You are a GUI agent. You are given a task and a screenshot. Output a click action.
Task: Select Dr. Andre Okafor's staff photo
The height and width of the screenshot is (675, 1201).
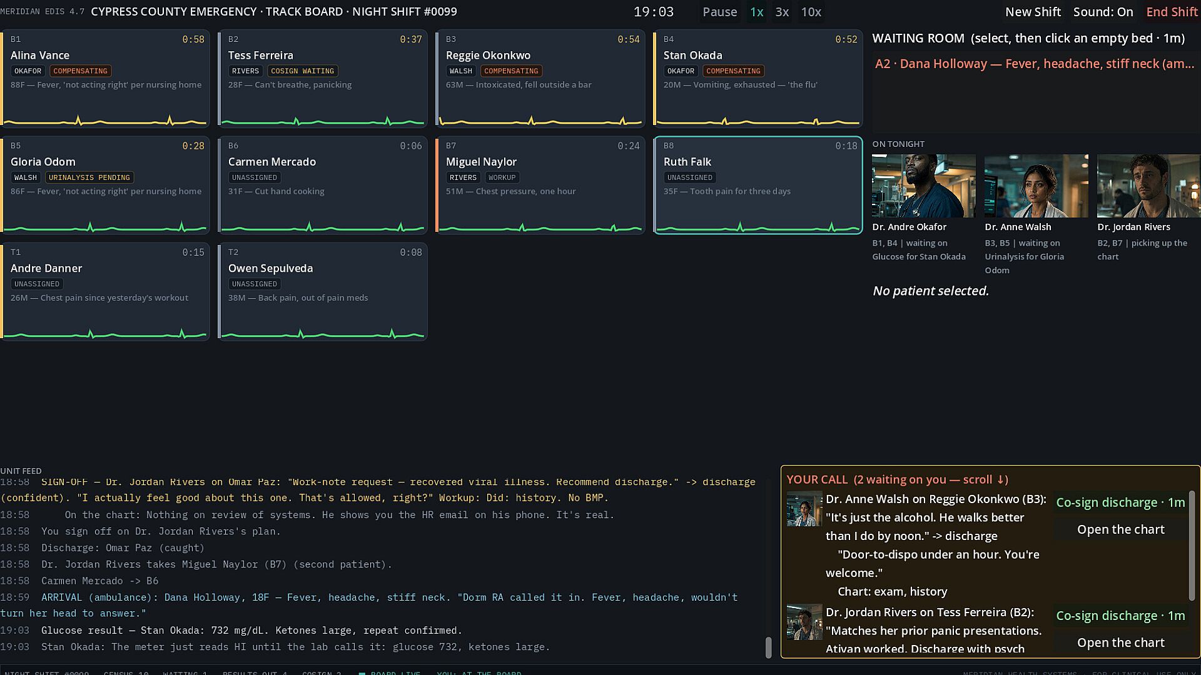pos(924,186)
